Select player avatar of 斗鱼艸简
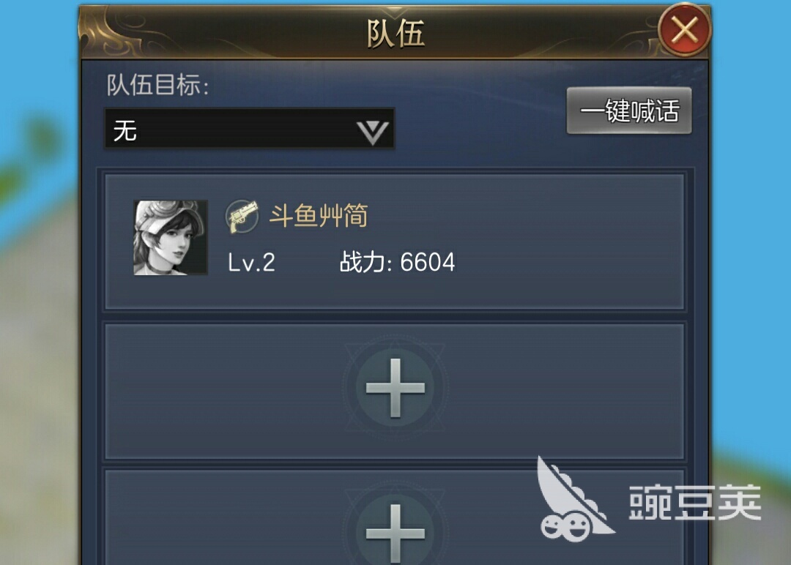791x565 pixels. pyautogui.click(x=171, y=237)
